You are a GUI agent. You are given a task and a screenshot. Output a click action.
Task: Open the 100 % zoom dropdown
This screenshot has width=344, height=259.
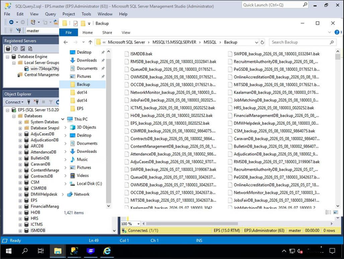[x=138, y=224]
